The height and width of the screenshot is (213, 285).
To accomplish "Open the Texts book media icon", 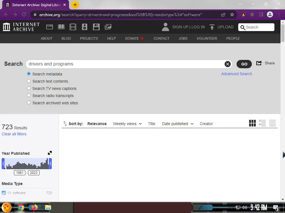I will pos(61,27).
